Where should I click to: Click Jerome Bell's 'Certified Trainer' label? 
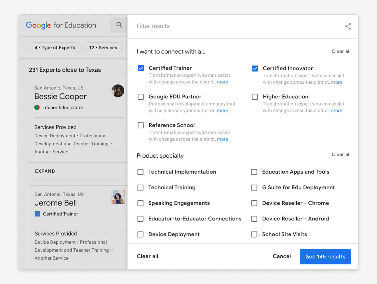[x=60, y=213]
